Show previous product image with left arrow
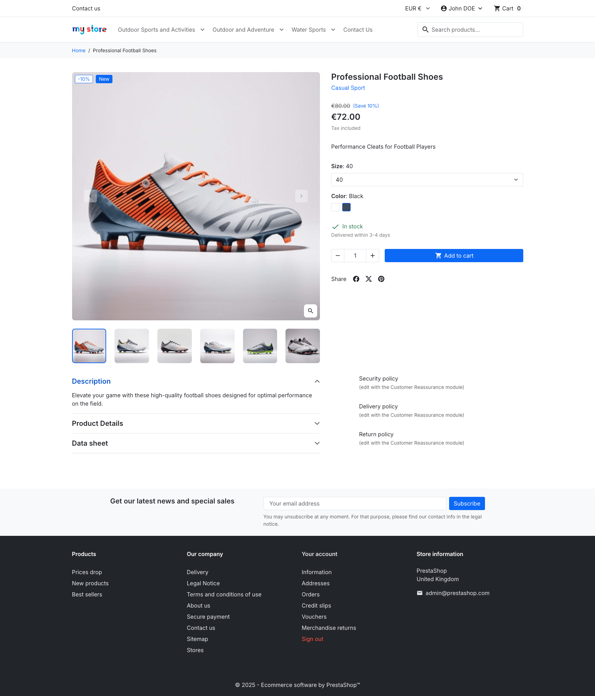This screenshot has height=696, width=595. tap(91, 196)
